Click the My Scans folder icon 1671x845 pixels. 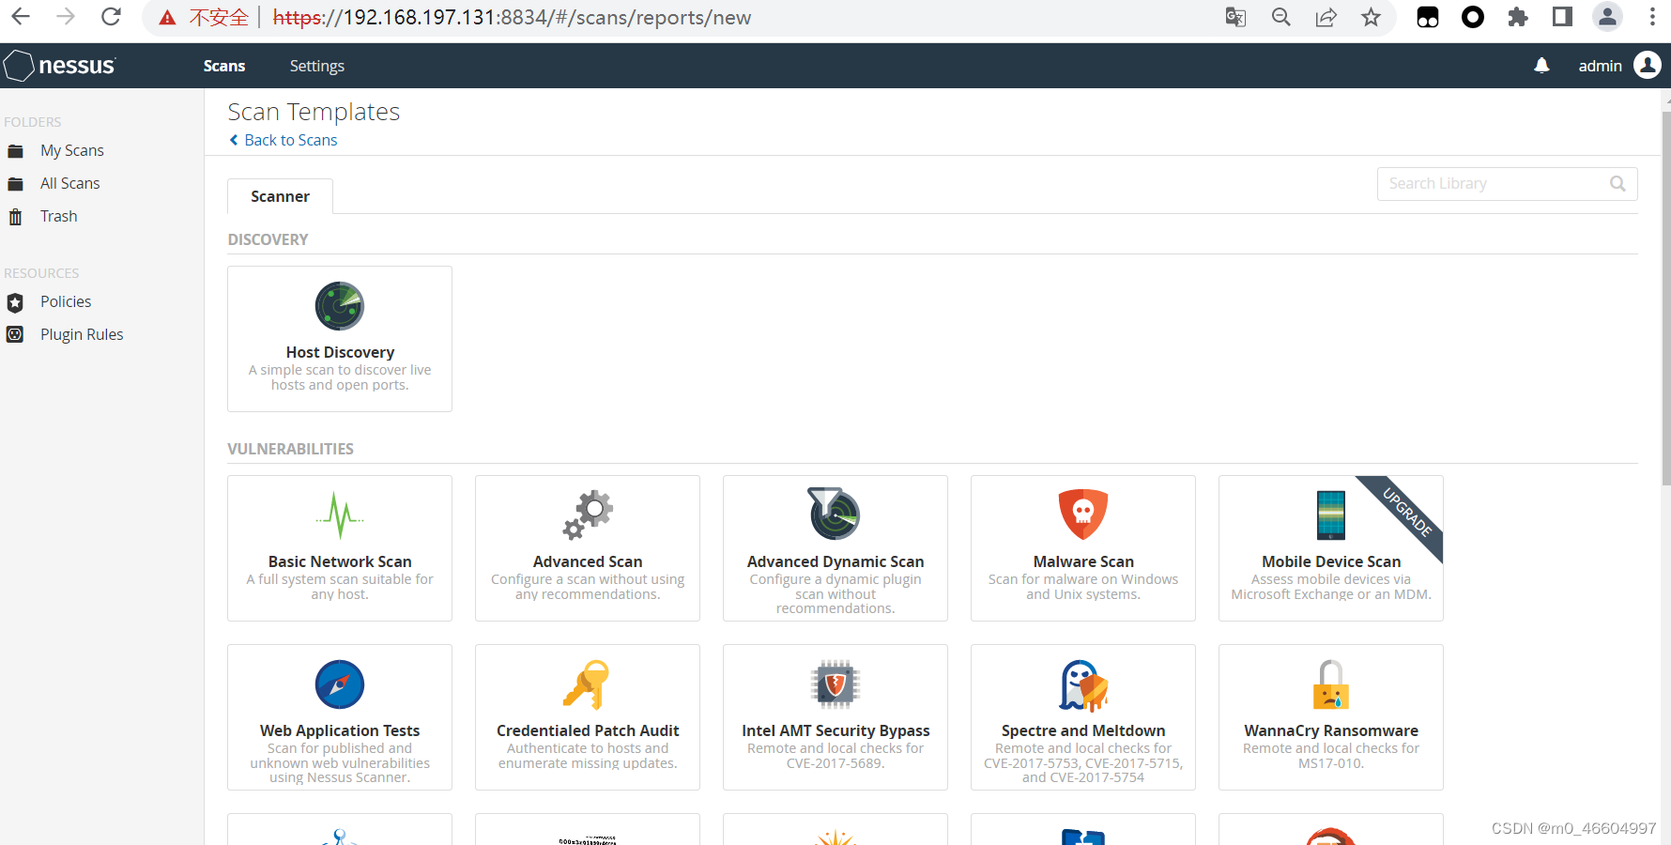click(15, 151)
